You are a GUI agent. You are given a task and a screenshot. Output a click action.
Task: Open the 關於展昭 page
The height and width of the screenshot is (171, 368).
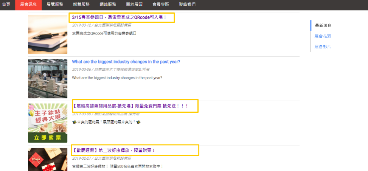click(135, 4)
